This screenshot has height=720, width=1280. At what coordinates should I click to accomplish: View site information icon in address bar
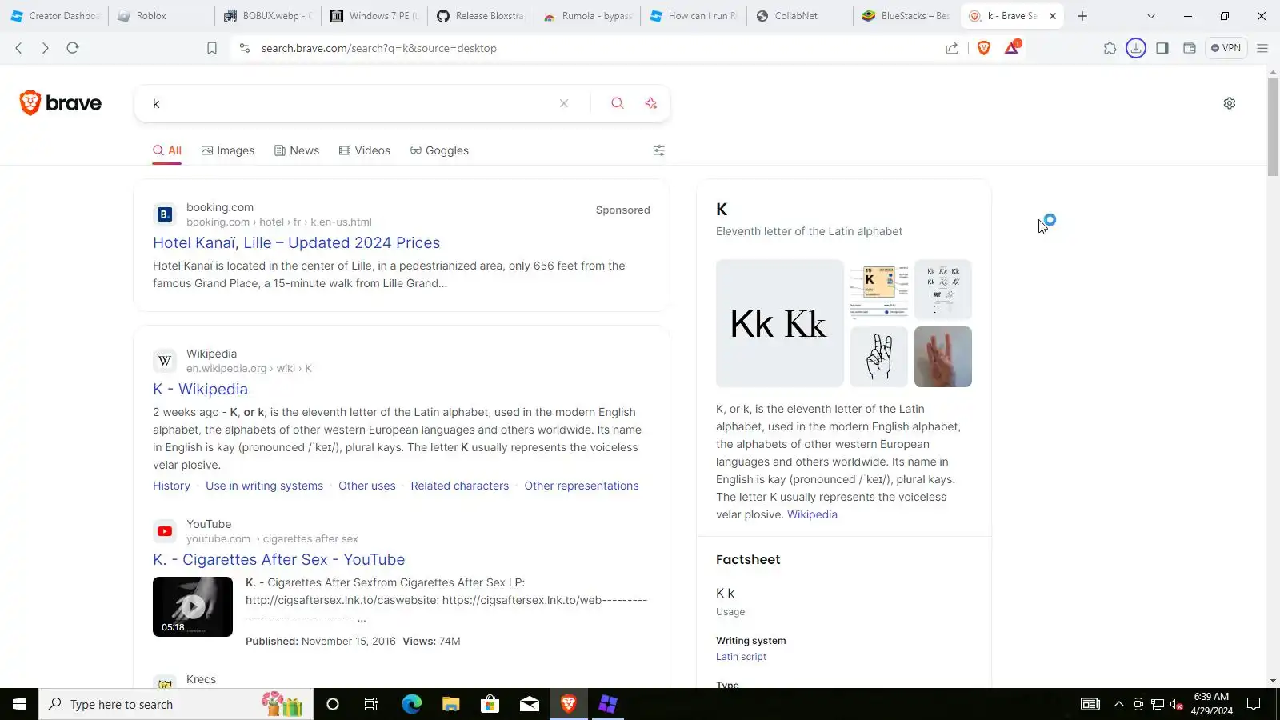(245, 48)
